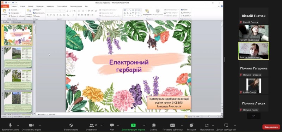
Task: Expand arrow next to Приложения
Action: [x=213, y=125]
